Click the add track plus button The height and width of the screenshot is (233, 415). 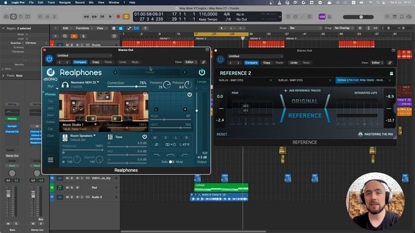coord(56,36)
